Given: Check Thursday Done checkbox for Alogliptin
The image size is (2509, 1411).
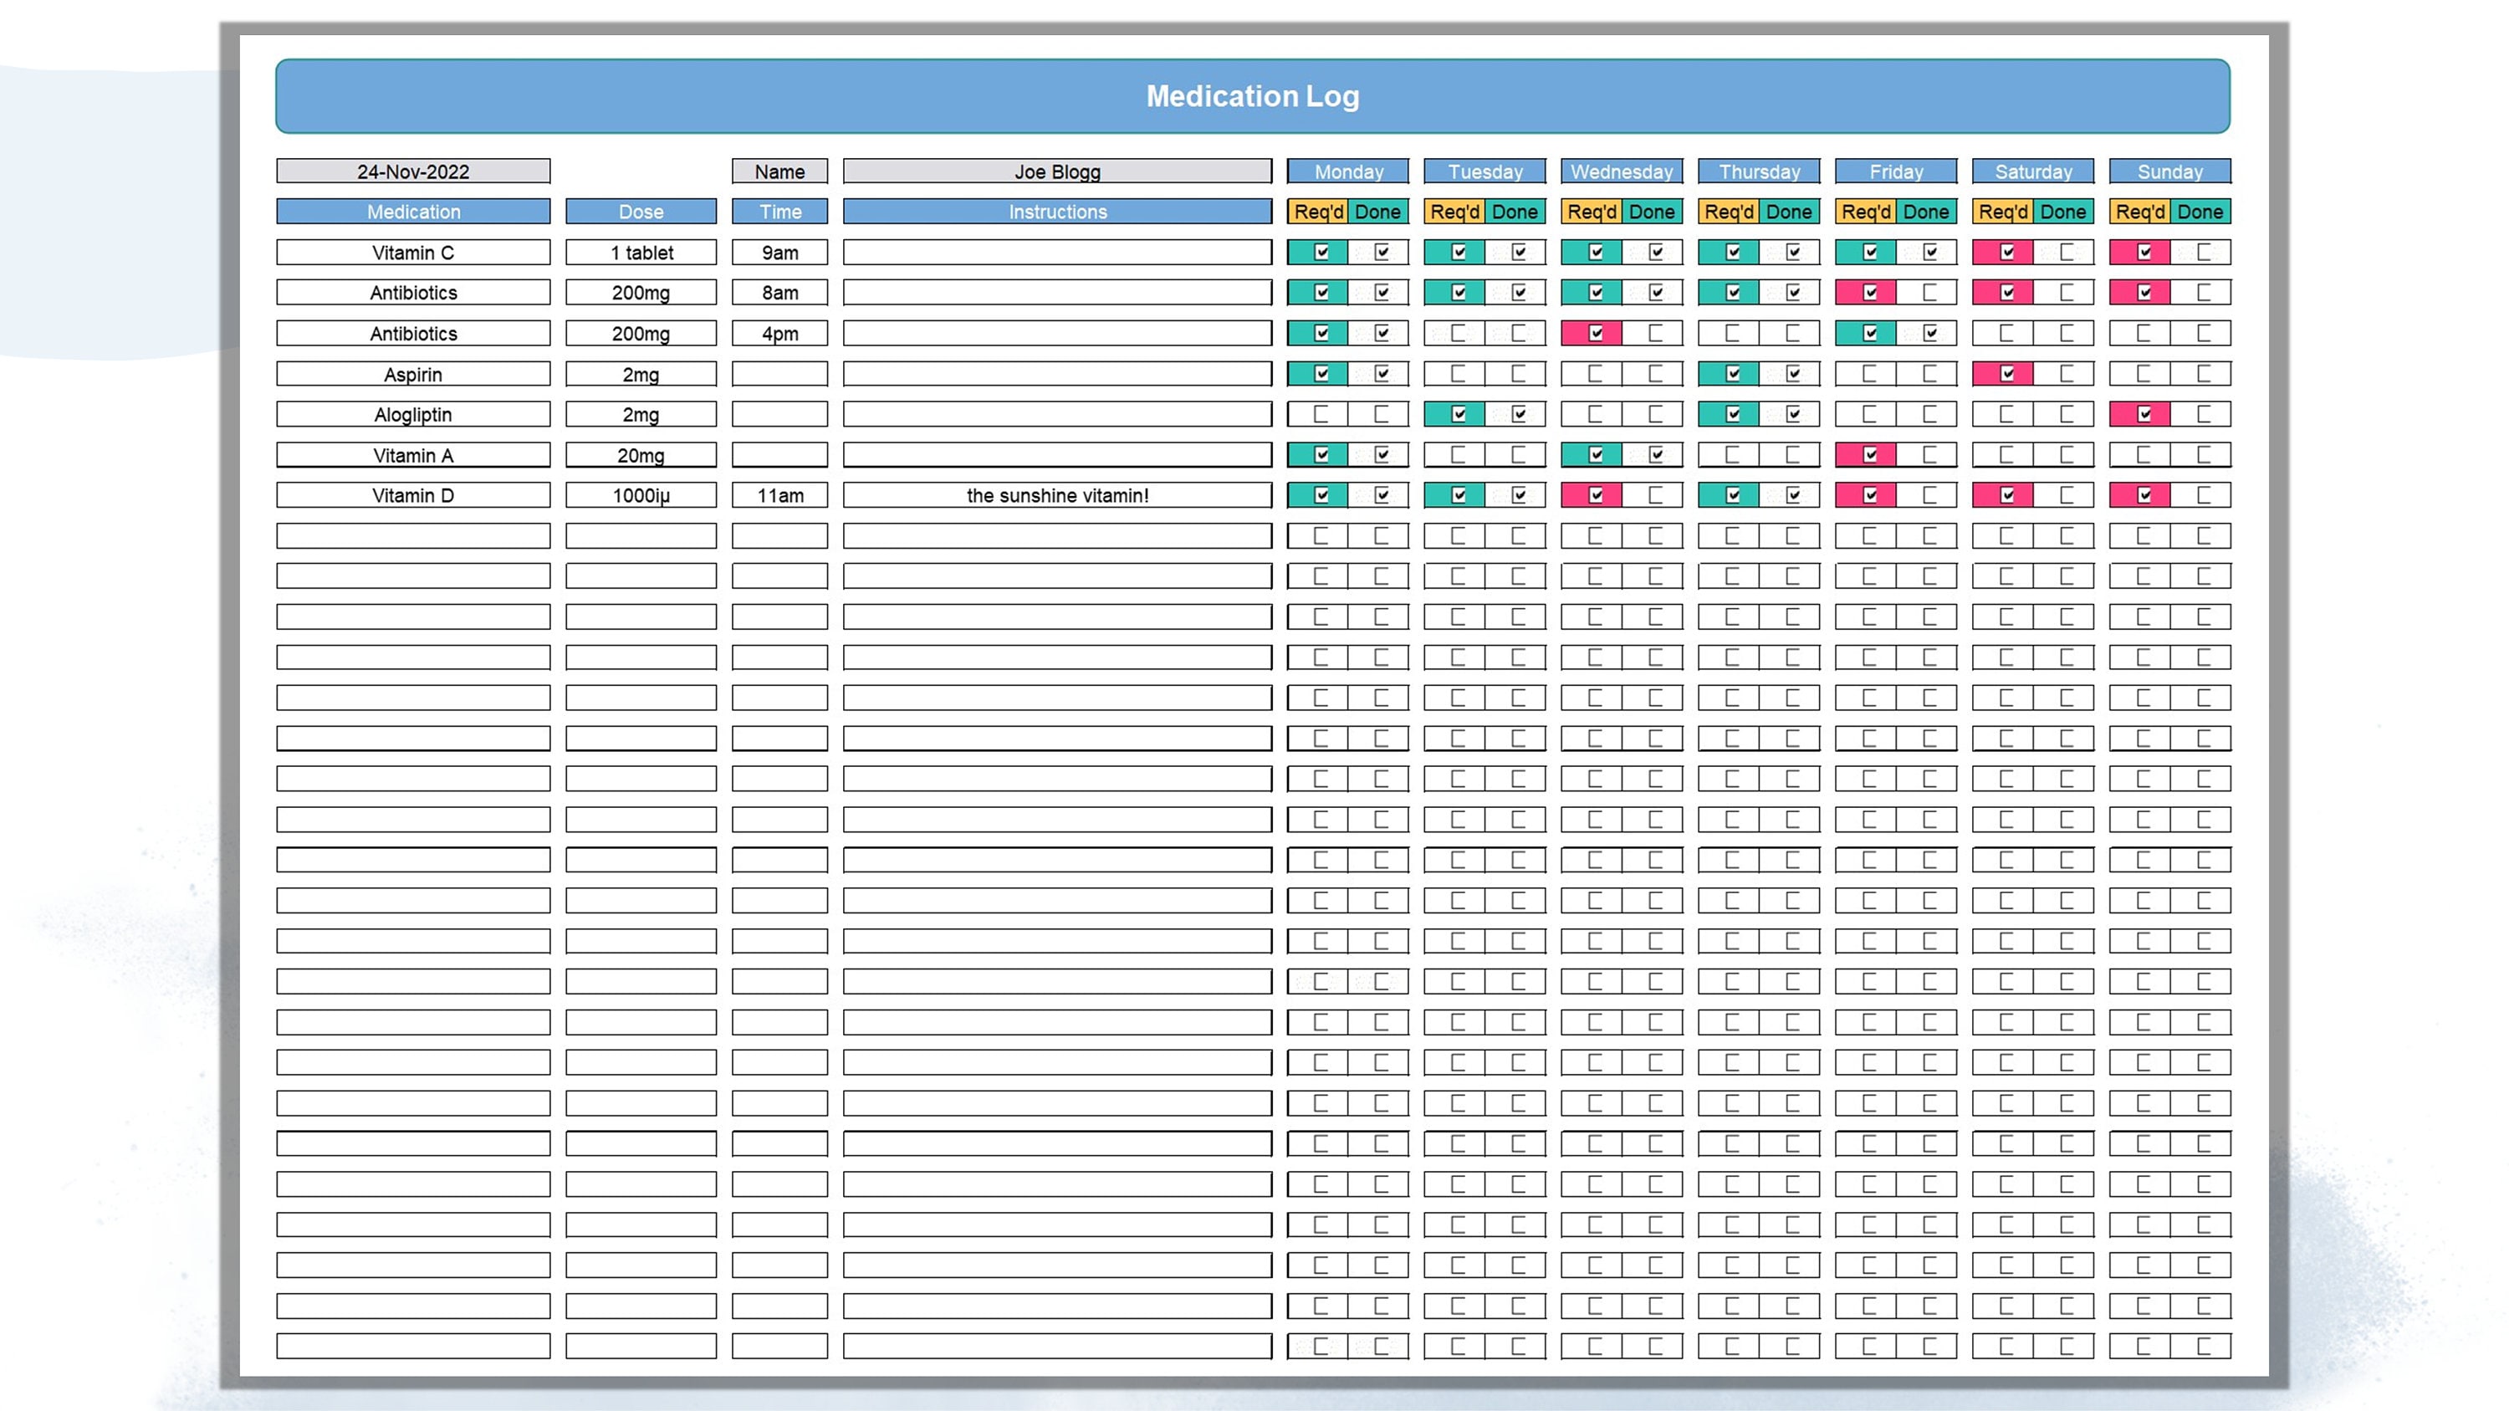Looking at the screenshot, I should [1791, 414].
